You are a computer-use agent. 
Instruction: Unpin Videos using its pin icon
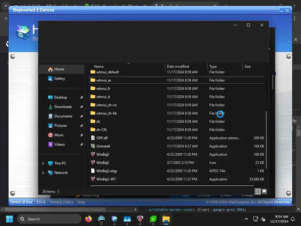[82, 144]
